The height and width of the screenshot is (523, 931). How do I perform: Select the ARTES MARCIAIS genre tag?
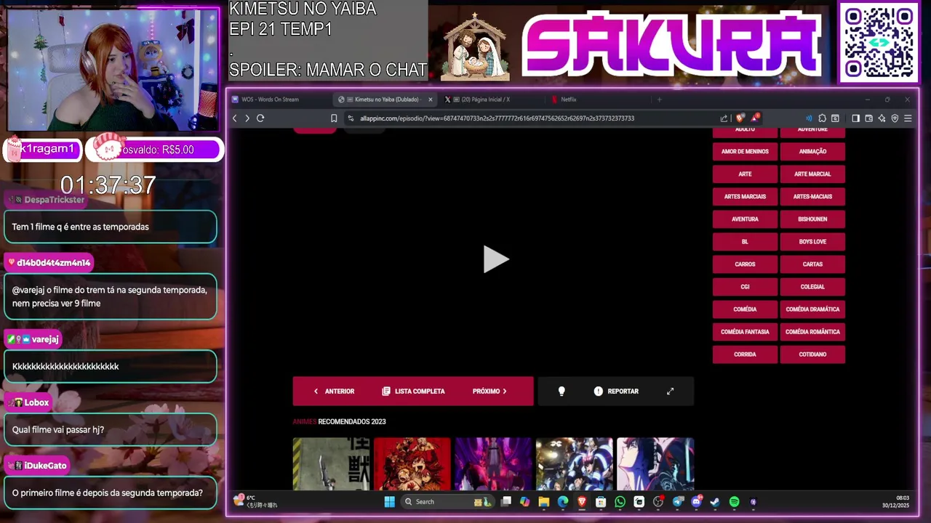click(745, 197)
